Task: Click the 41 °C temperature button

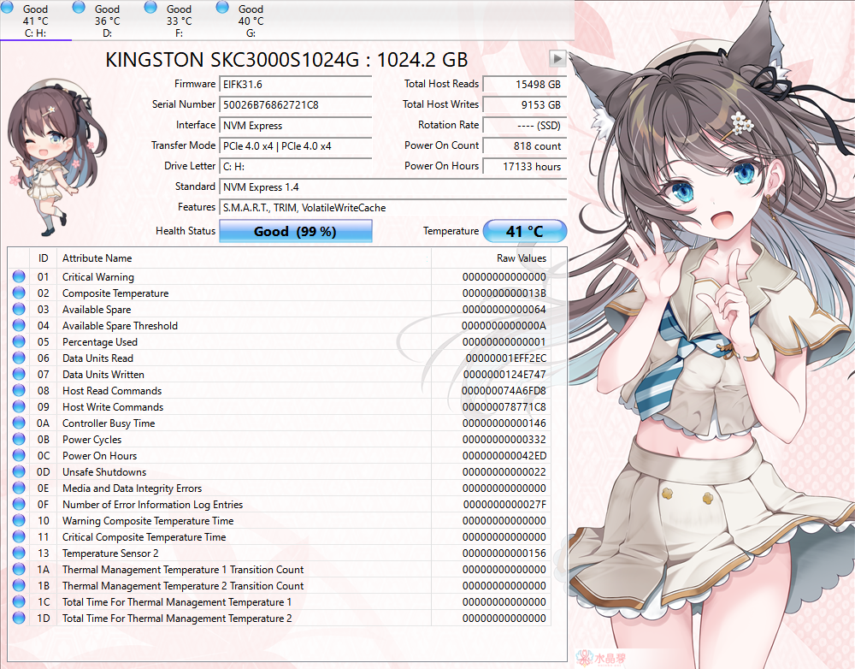Action: point(525,231)
